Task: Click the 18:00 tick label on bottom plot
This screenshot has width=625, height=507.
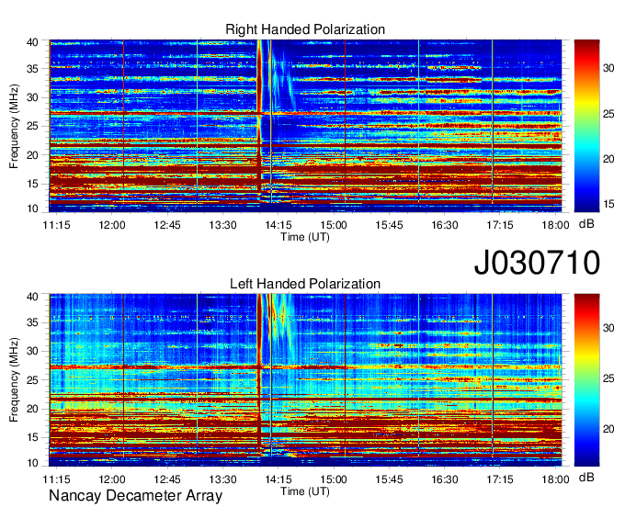Action: 555,479
